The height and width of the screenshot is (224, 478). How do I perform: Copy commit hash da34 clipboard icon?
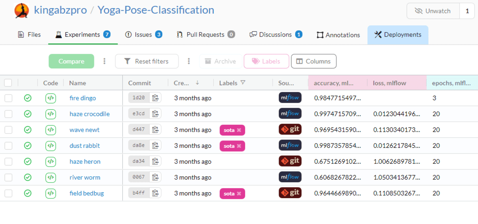(155, 161)
